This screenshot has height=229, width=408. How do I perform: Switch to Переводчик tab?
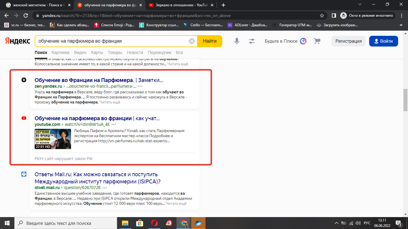pos(159,53)
